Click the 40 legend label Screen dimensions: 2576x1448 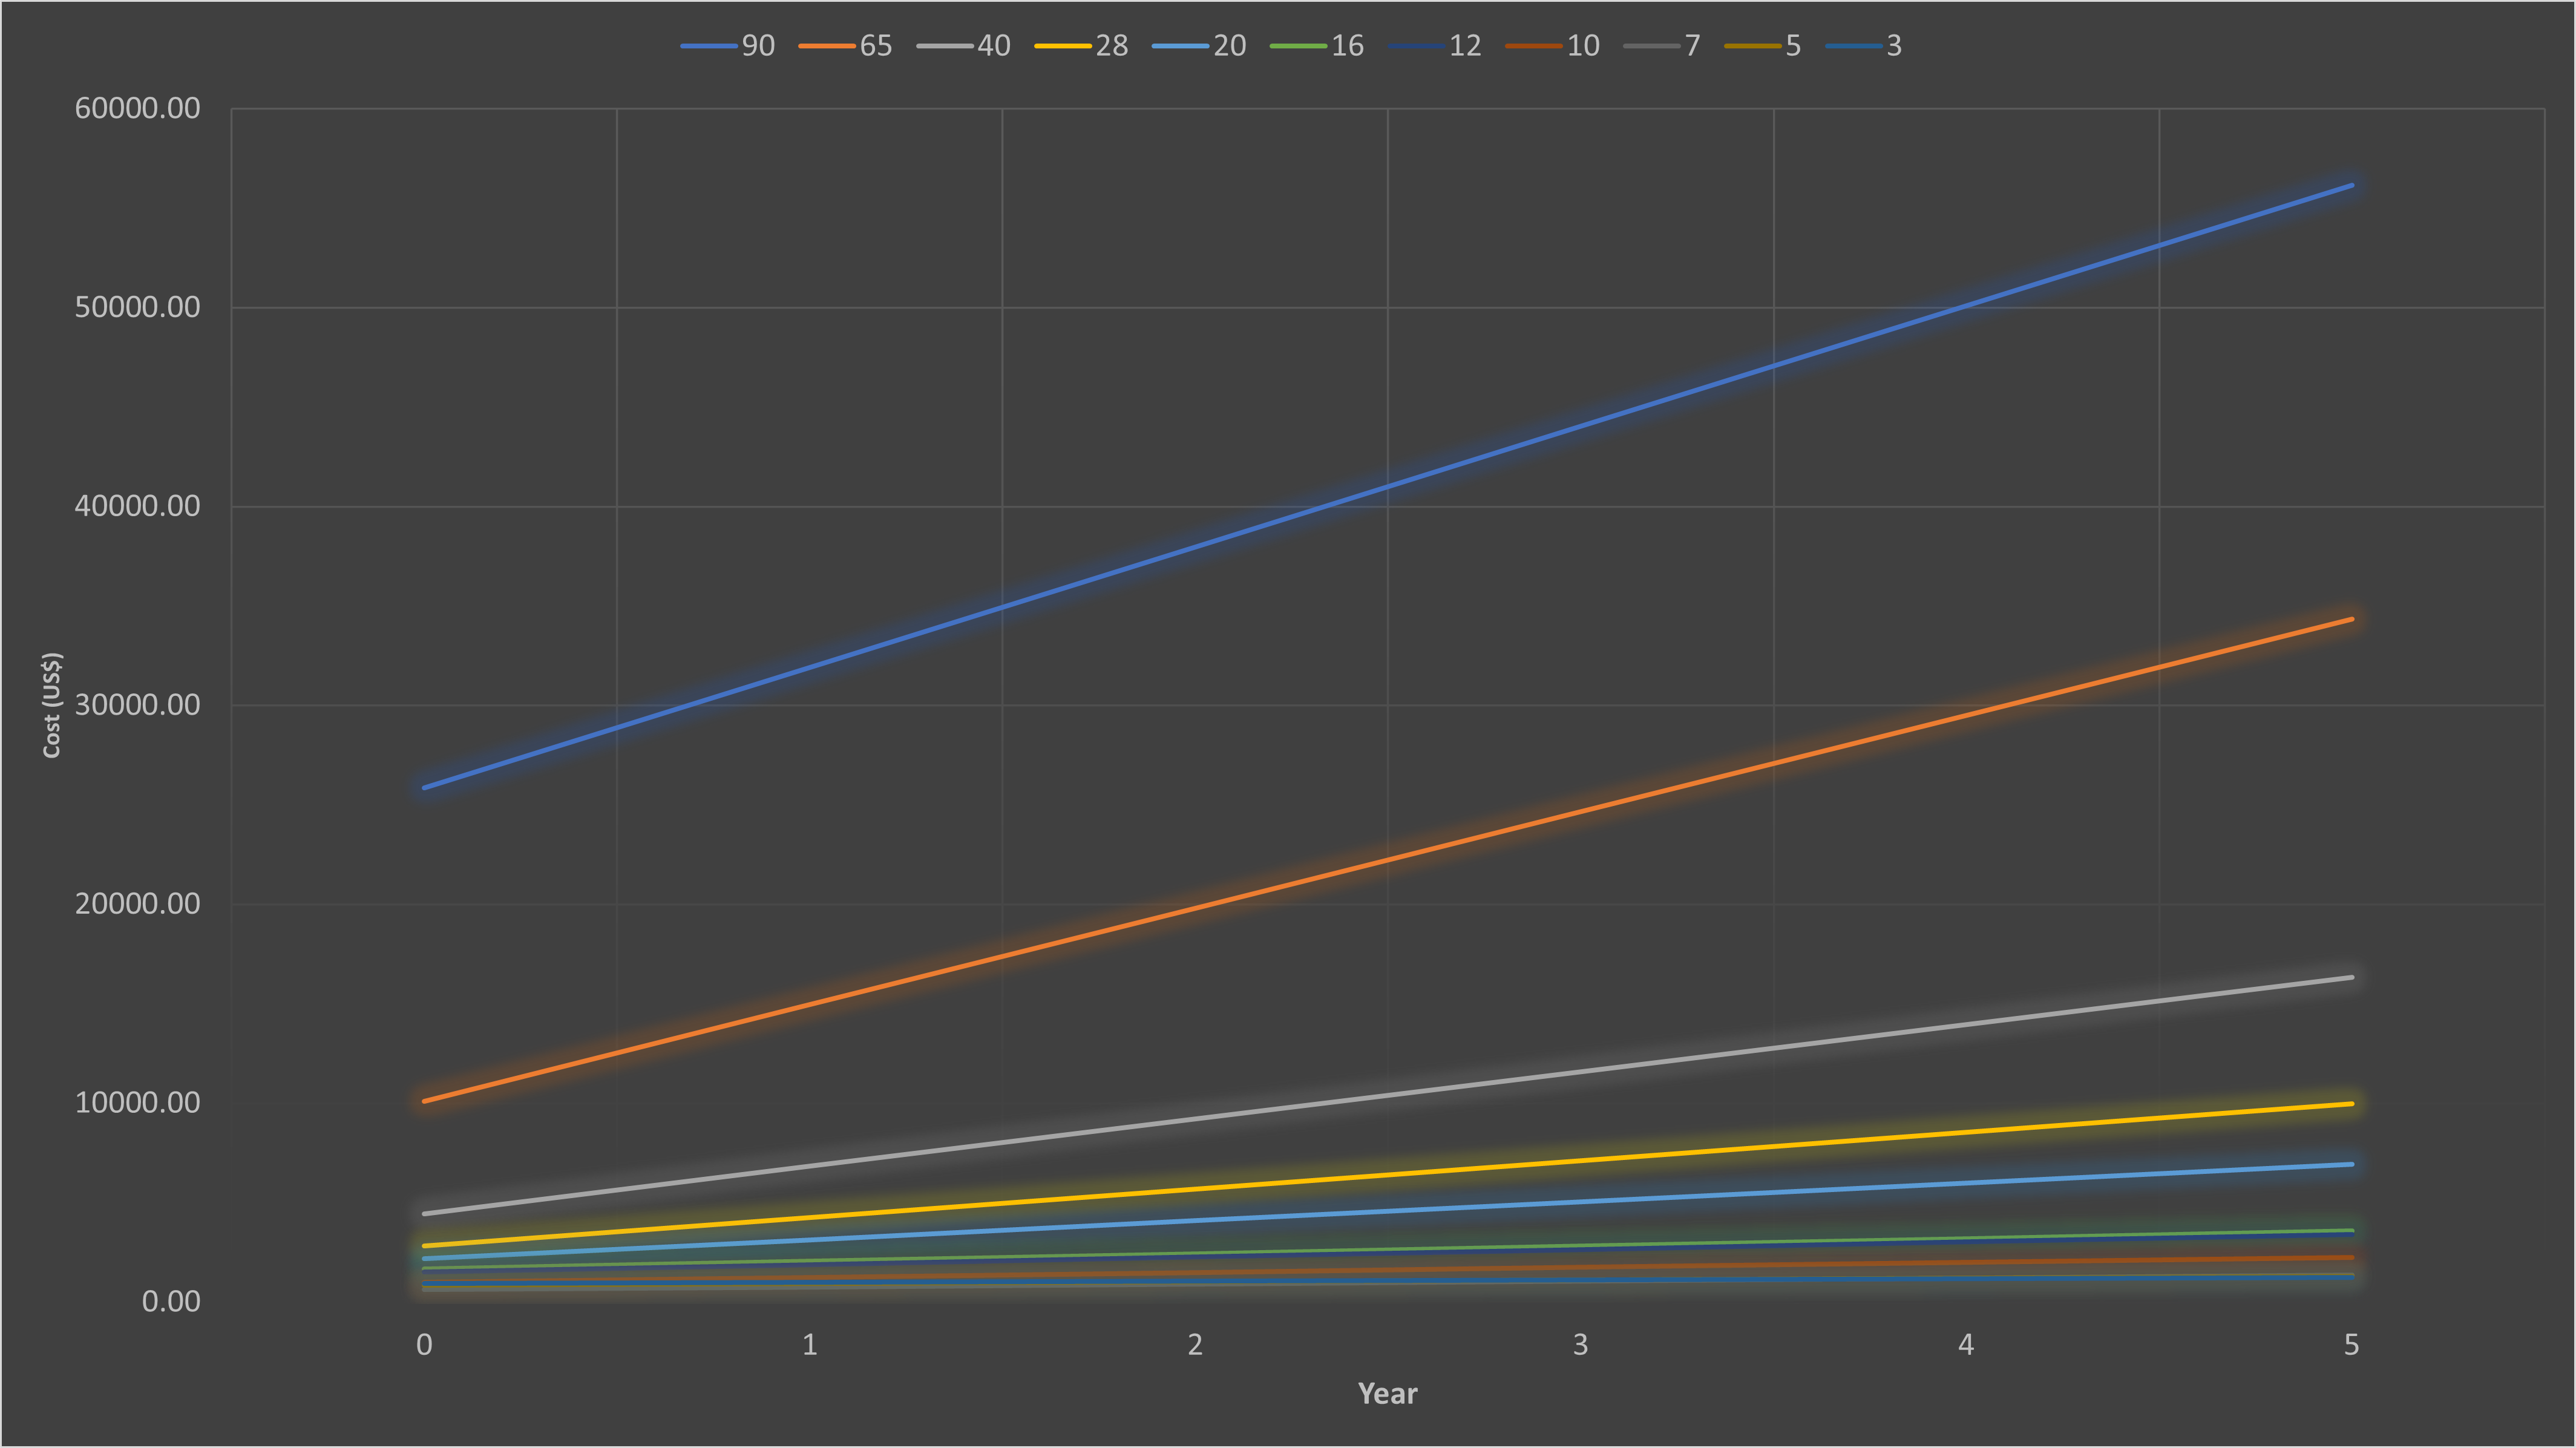(x=993, y=46)
